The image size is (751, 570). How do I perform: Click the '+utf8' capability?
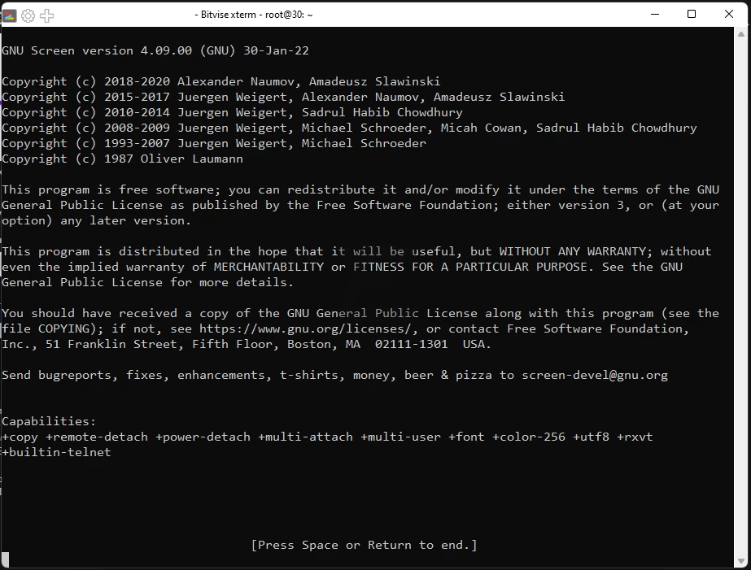point(591,437)
